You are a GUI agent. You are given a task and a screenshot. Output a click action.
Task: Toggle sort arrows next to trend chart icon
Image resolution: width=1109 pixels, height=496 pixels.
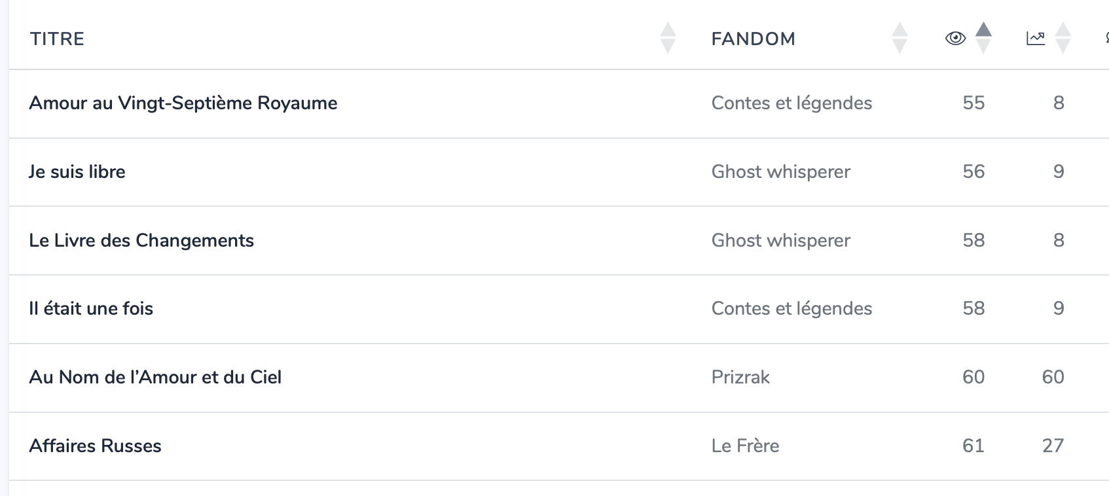click(x=1063, y=38)
